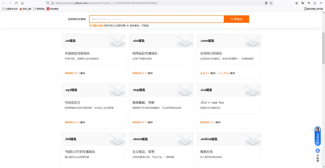This screenshot has height=168, width=325.
Task: Click the .com card 企业 ¥1 price
Action: 204,73
